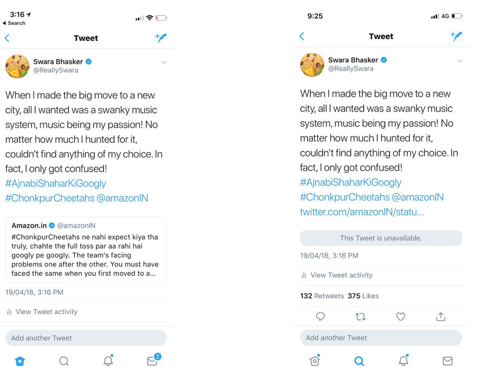Open the twitter.com/amazonIN/statu... link
The image size is (483, 381).
point(362,212)
